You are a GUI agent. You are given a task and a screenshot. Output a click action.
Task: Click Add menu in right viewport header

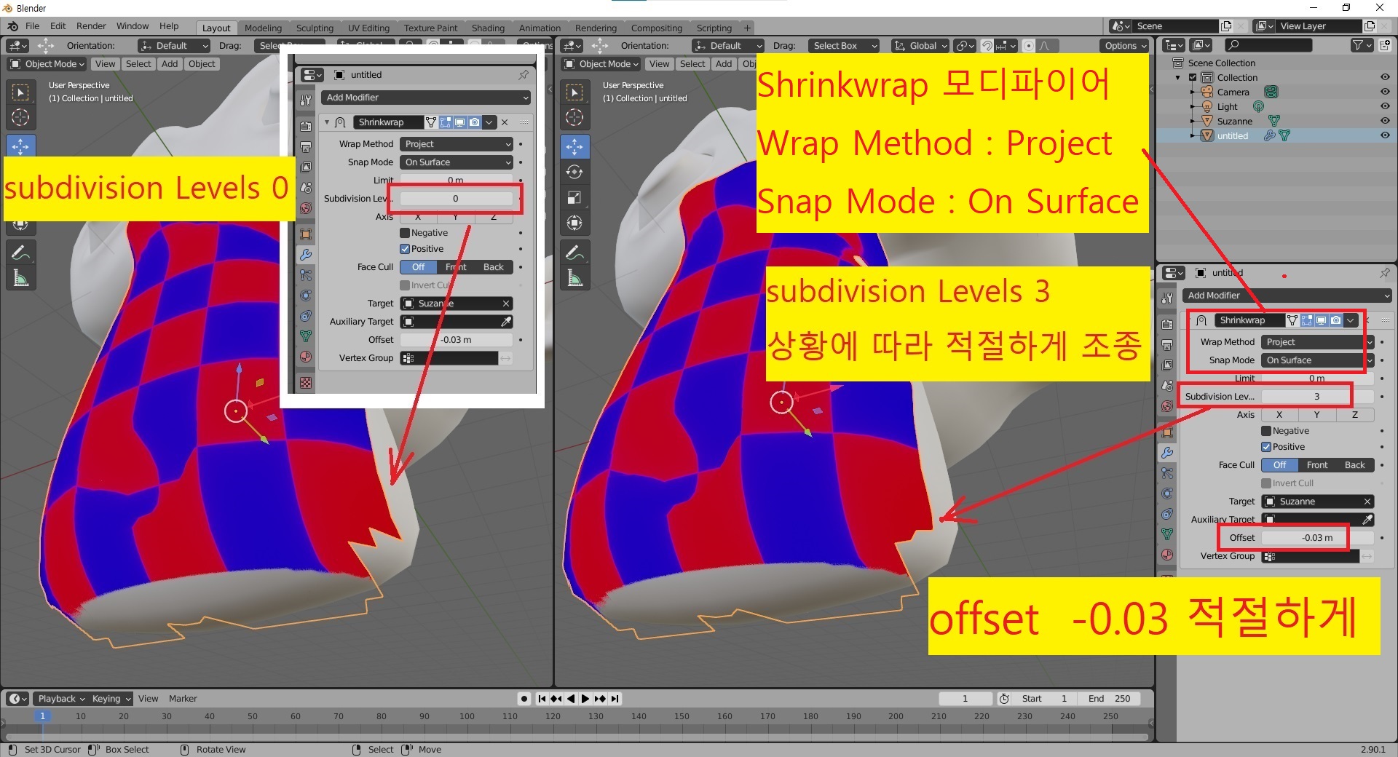click(x=724, y=64)
